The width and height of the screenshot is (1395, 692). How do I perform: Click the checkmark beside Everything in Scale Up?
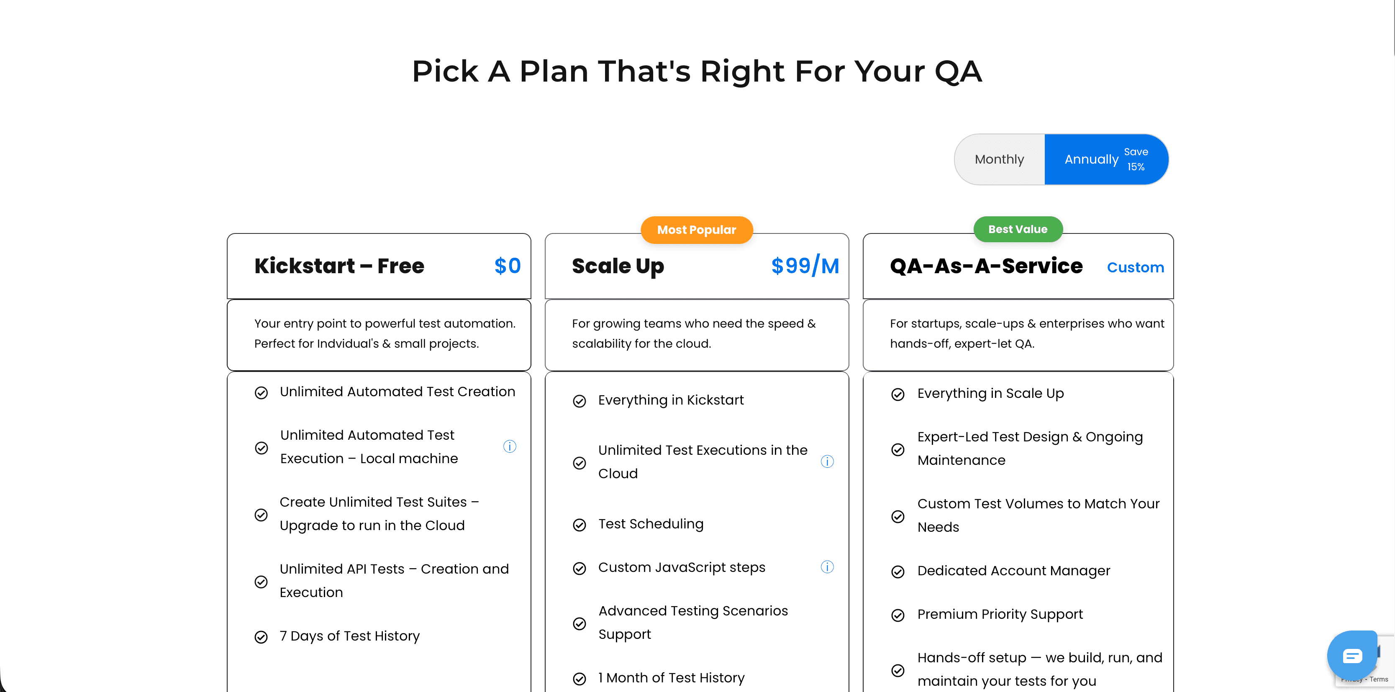[898, 394]
